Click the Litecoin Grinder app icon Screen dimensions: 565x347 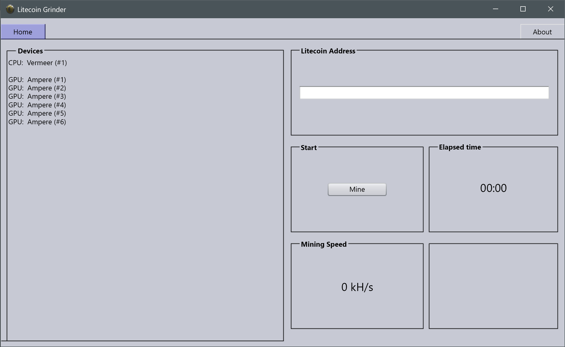point(10,9)
